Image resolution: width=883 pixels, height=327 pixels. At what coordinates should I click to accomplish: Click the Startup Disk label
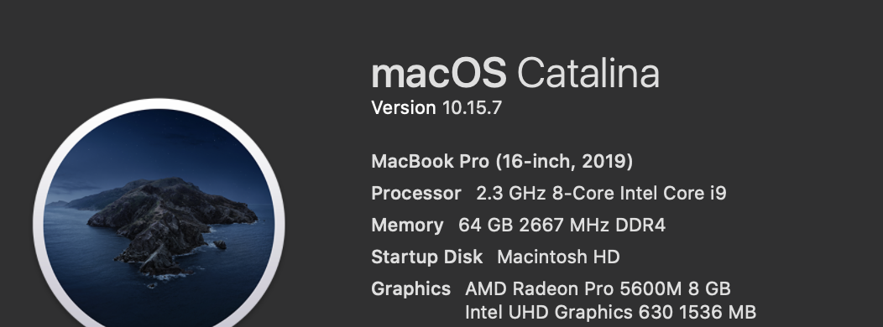(427, 257)
